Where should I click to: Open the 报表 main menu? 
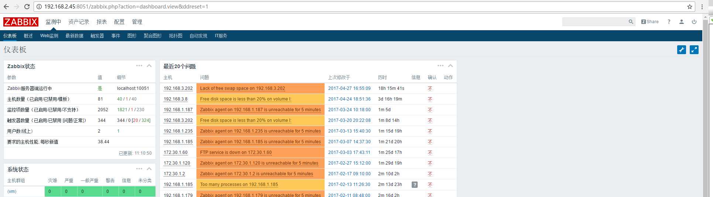pos(102,22)
